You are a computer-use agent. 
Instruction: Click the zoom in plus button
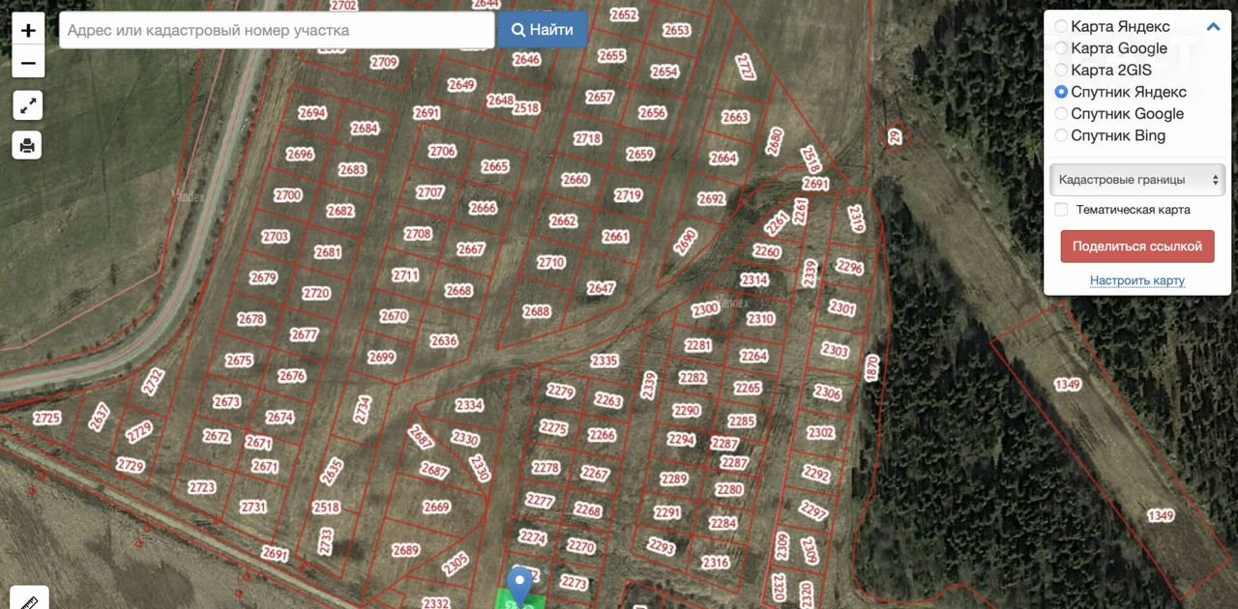coord(28,30)
